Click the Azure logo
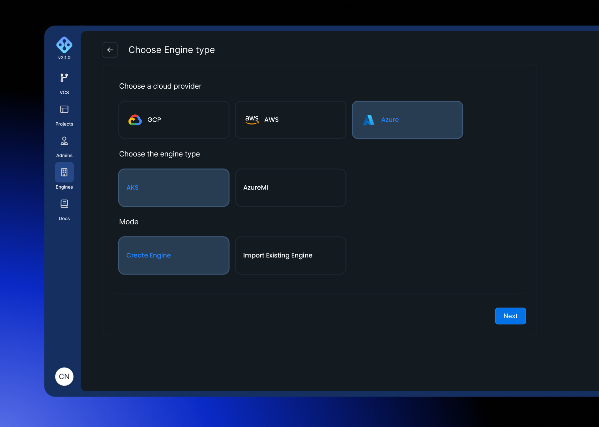The height and width of the screenshot is (427, 599). 368,120
